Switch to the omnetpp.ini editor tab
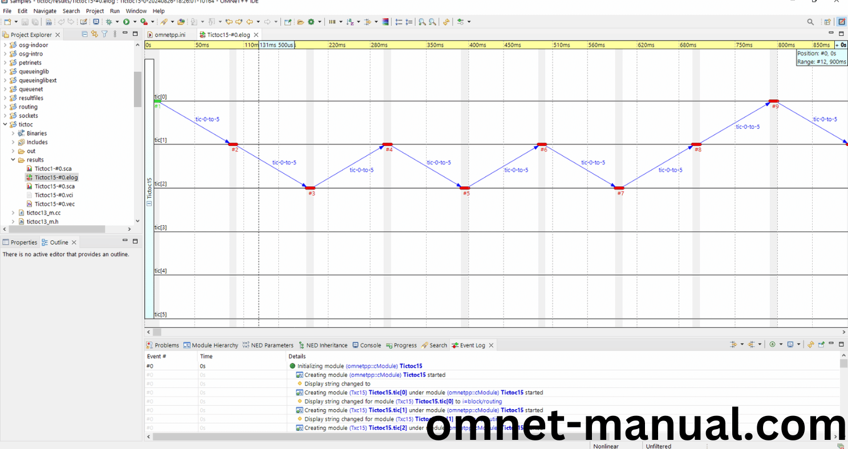This screenshot has width=848, height=449. tap(169, 35)
